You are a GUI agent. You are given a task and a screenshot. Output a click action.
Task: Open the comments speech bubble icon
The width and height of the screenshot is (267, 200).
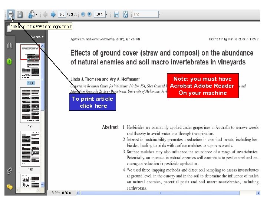(10, 187)
